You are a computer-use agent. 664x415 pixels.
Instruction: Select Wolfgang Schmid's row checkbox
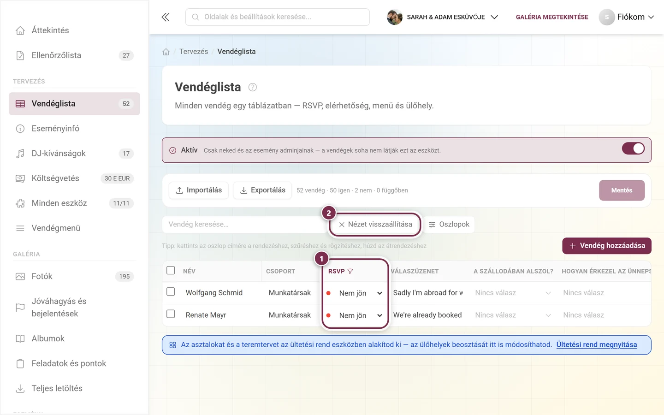pos(171,292)
